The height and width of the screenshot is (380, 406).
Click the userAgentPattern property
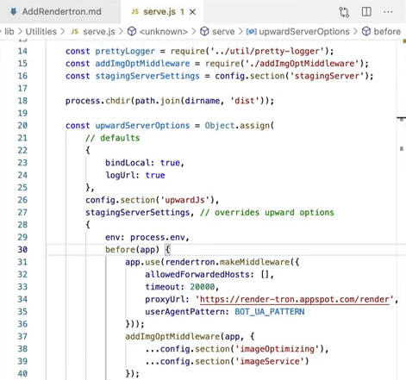click(184, 312)
